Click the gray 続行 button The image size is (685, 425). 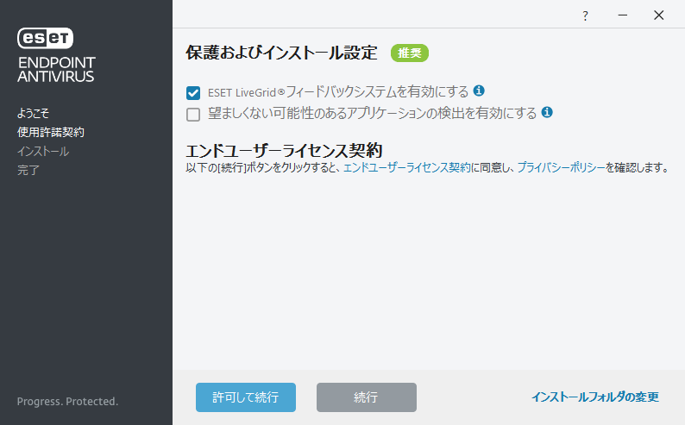coord(366,397)
